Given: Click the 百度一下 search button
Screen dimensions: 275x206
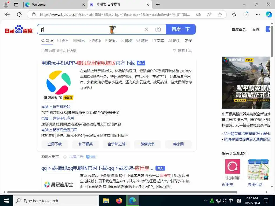Looking at the screenshot, I should pos(181,29).
